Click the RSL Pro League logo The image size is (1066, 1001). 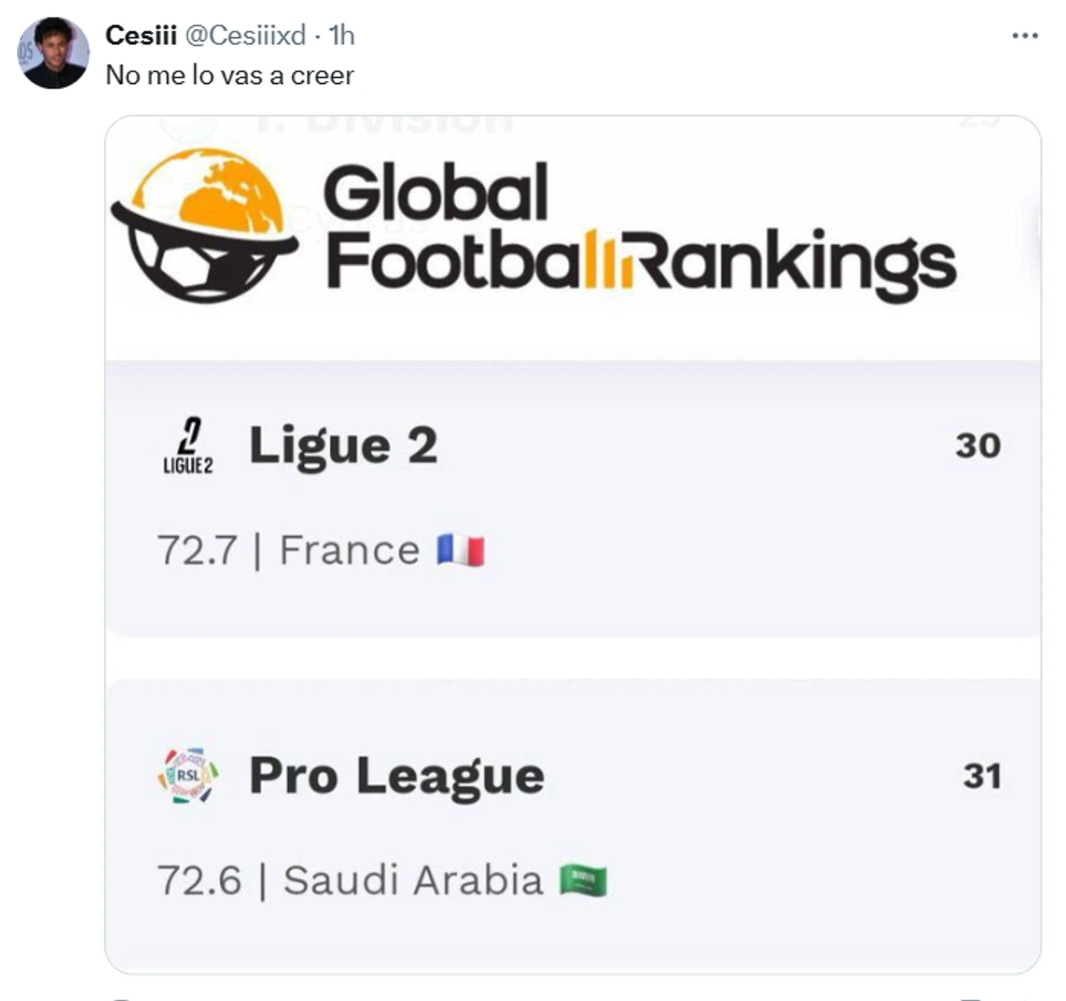188,776
